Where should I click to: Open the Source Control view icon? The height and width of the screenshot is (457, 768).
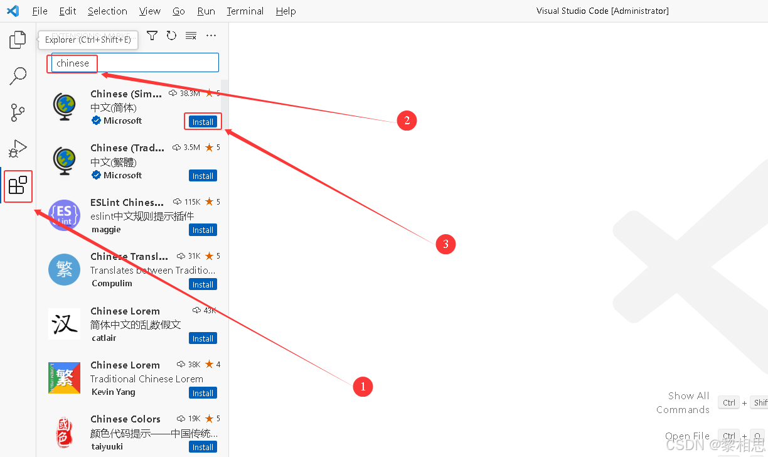pyautogui.click(x=18, y=112)
